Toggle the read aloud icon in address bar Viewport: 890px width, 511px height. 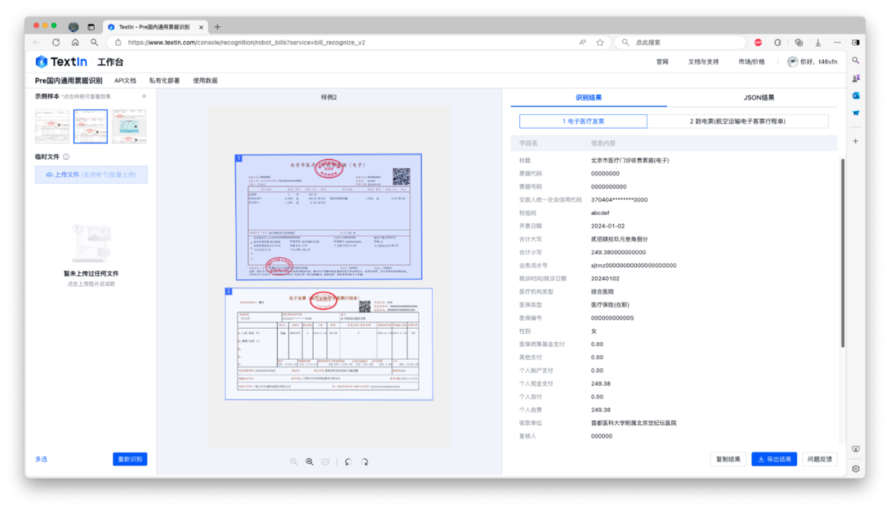pos(583,43)
